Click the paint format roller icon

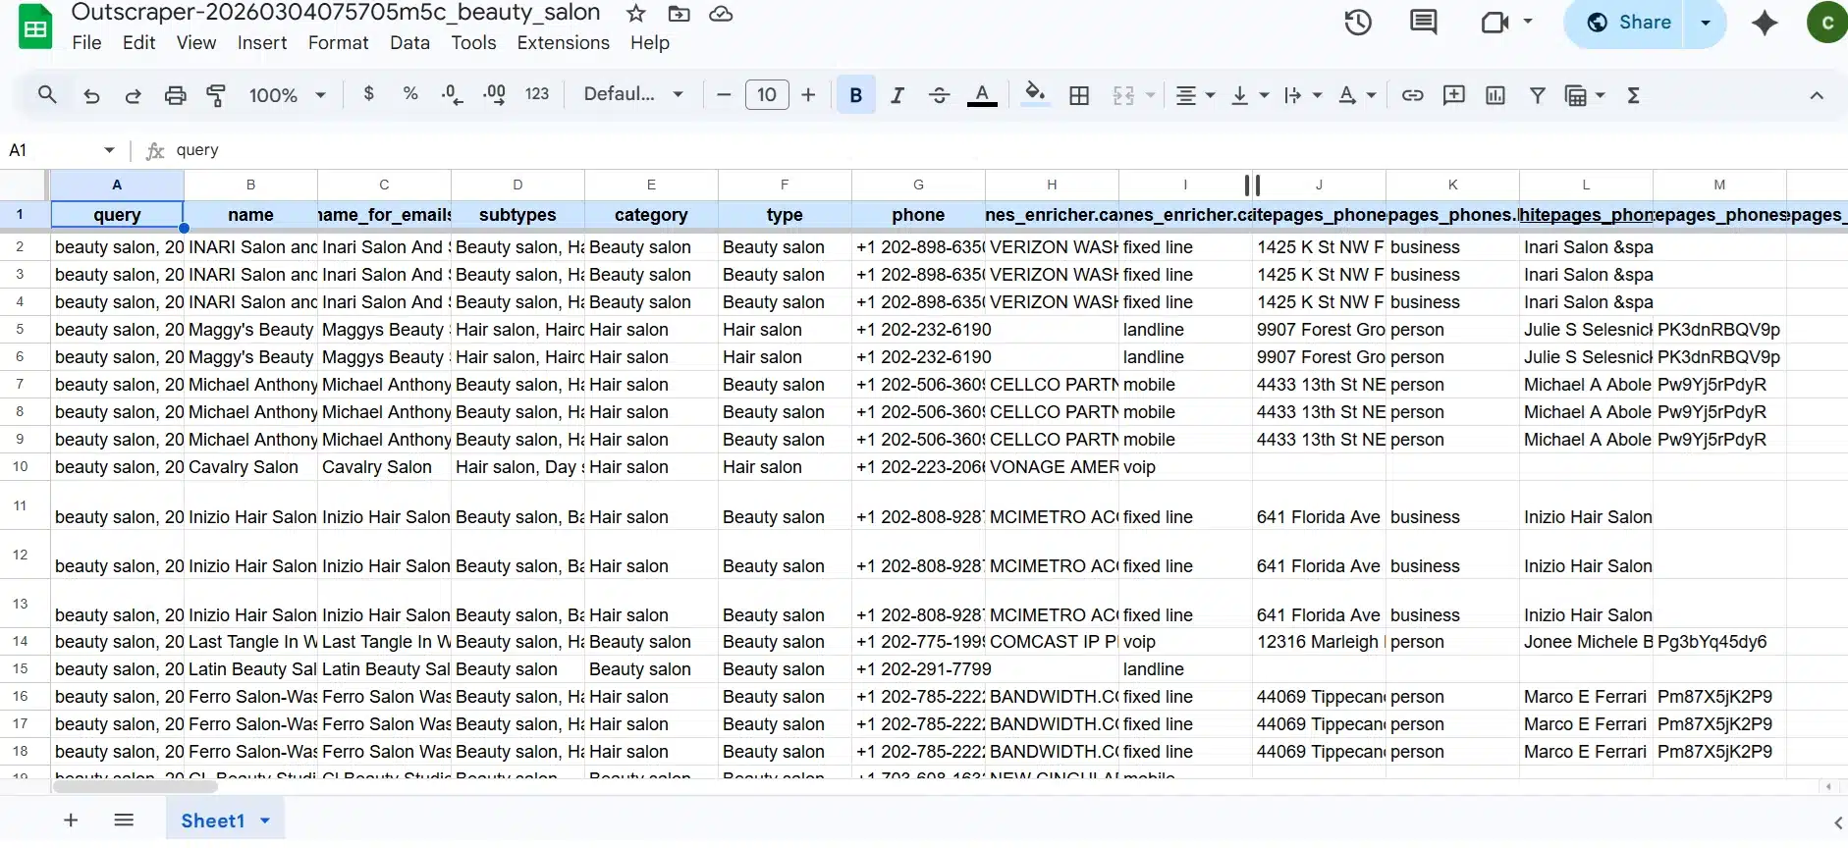pos(216,95)
